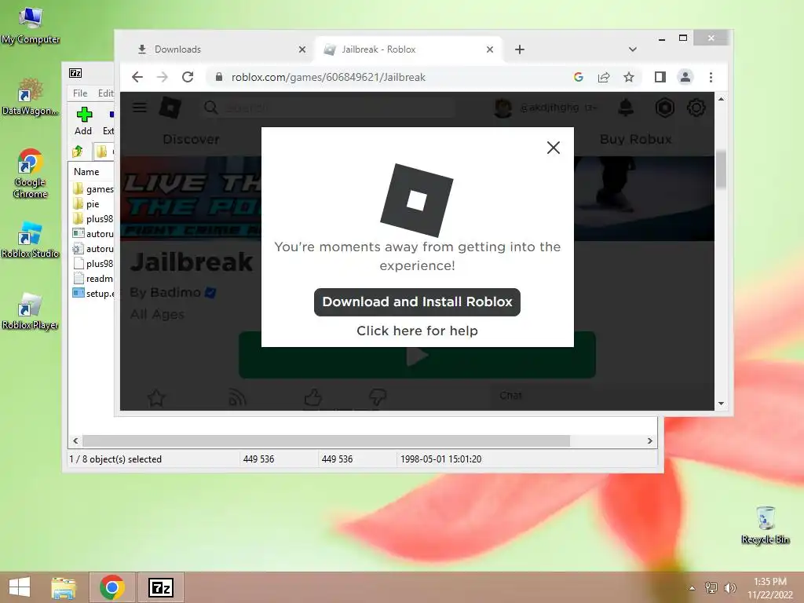Click 7-Zip horizontal scrollbar right arrow

click(649, 441)
